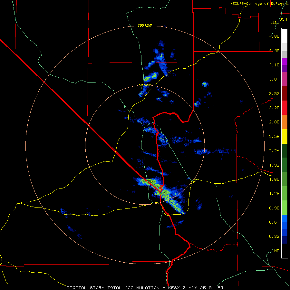Click the 50 NMI range ring label

(145, 85)
